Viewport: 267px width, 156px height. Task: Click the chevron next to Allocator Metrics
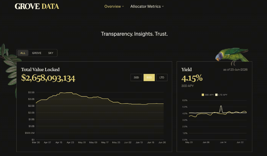(x=163, y=7)
